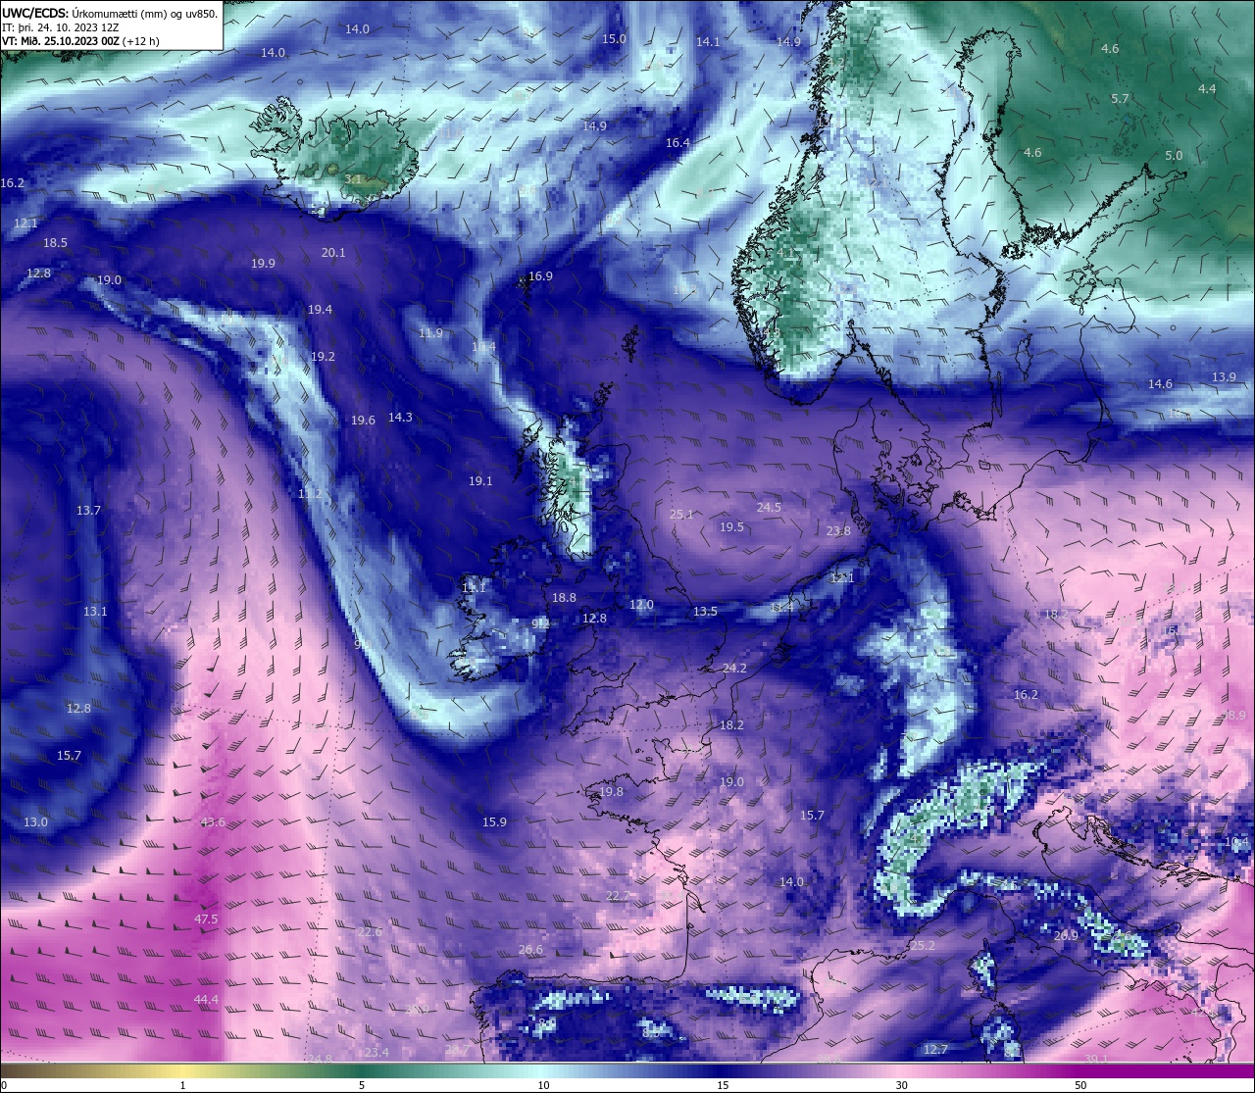The image size is (1255, 1093).
Task: Click the UWC/ECDS title text
Action: coord(35,13)
